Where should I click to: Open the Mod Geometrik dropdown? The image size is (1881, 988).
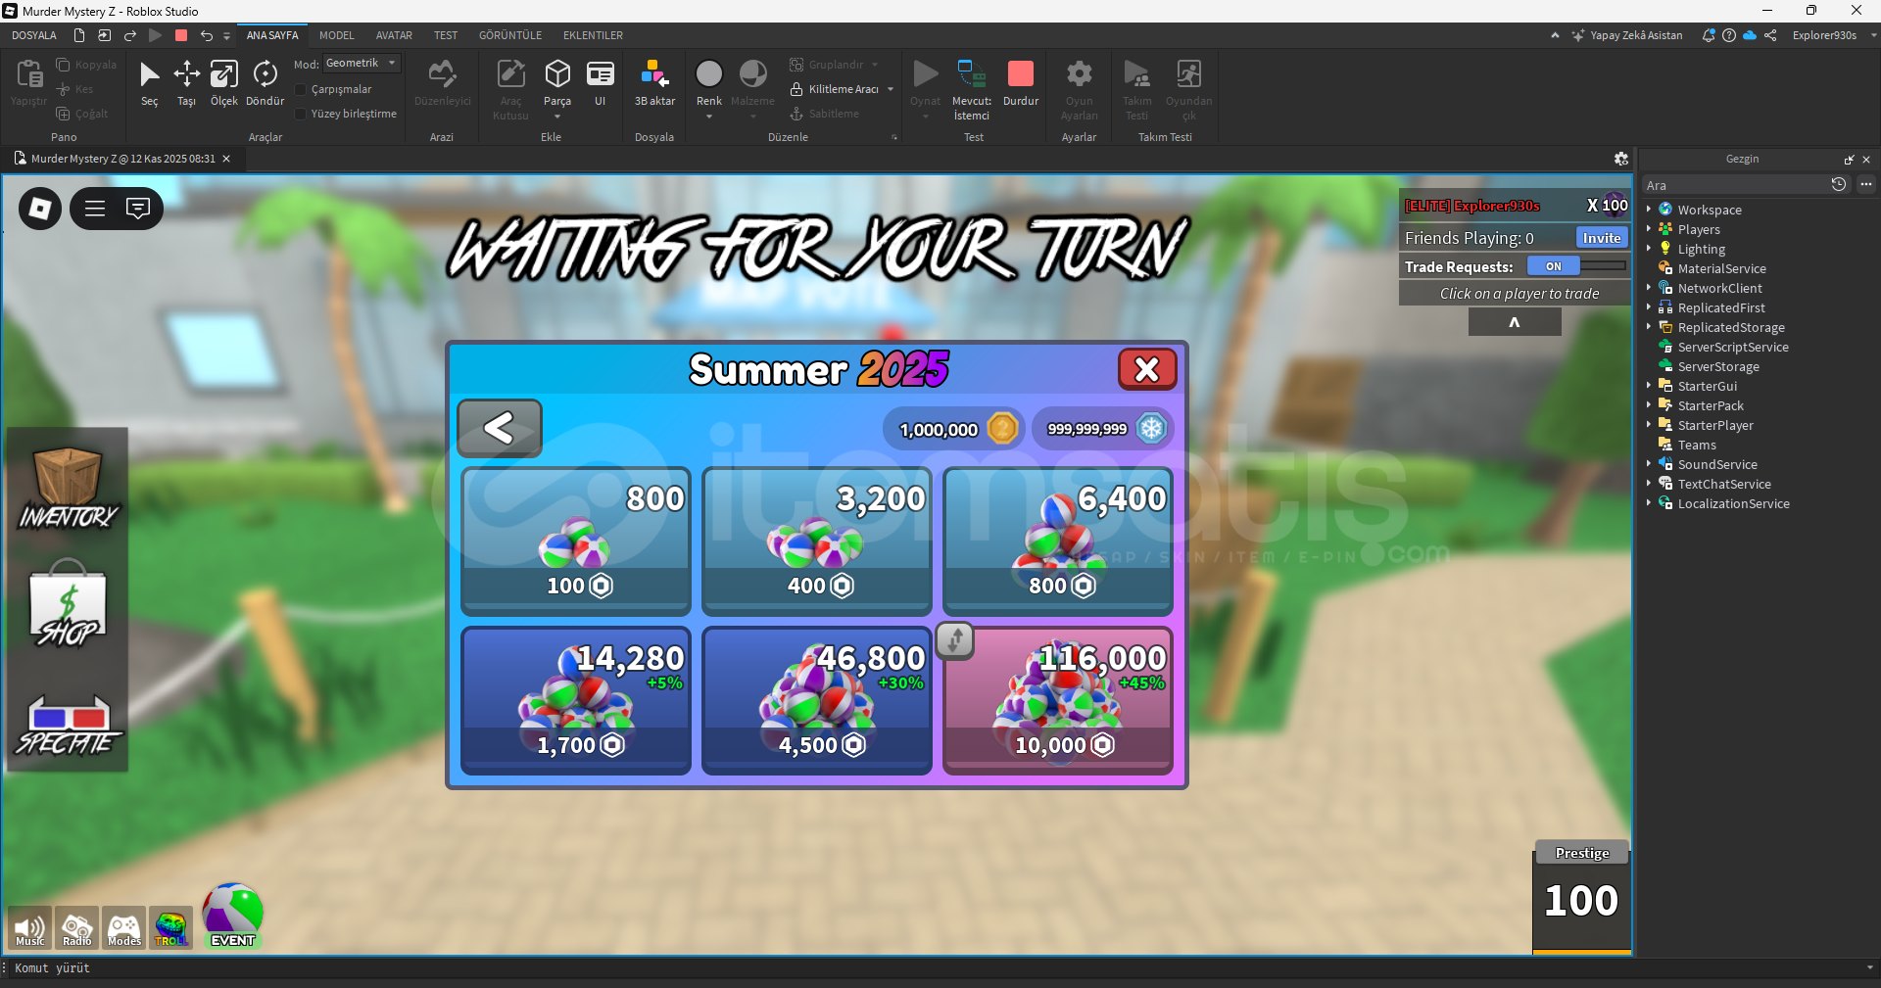pyautogui.click(x=361, y=64)
